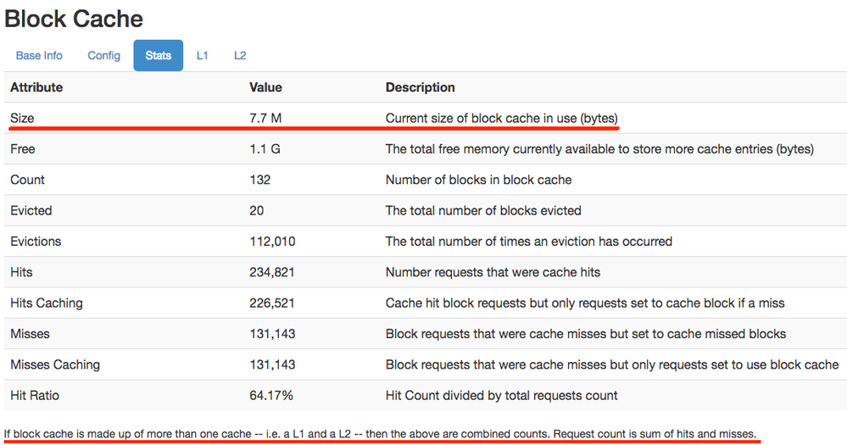
Task: Select the Count attribute cell
Action: point(27,180)
